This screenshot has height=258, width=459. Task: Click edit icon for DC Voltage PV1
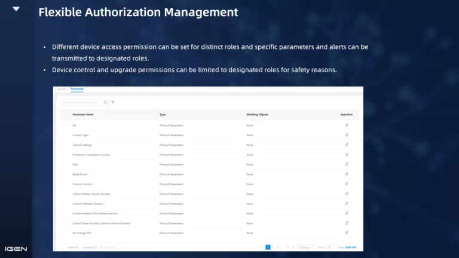click(x=347, y=232)
